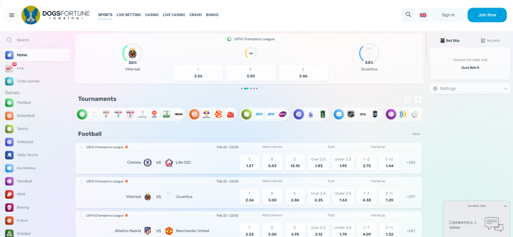513x237 pixels.
Task: Click the Join Now button
Action: pyautogui.click(x=487, y=15)
